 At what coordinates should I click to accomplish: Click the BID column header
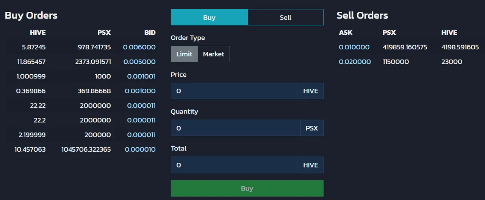[x=150, y=32]
